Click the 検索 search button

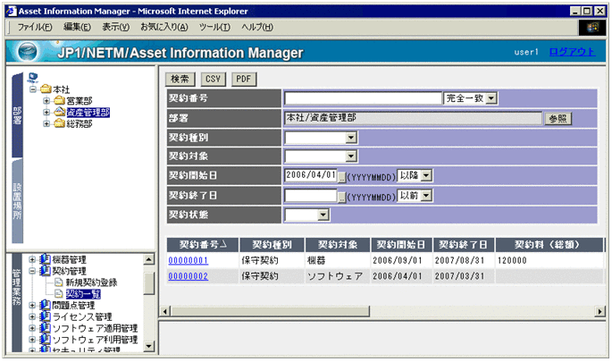pos(180,79)
